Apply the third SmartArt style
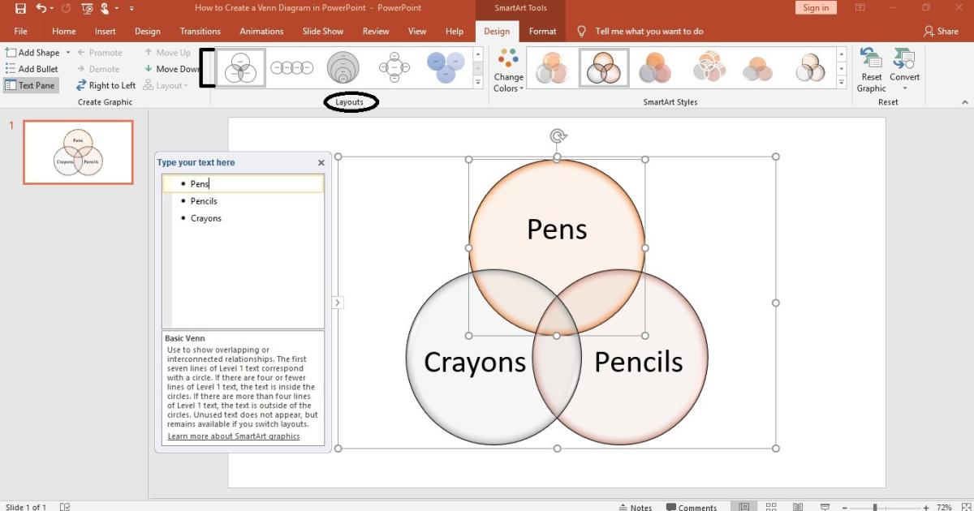This screenshot has height=511, width=974. pos(656,67)
